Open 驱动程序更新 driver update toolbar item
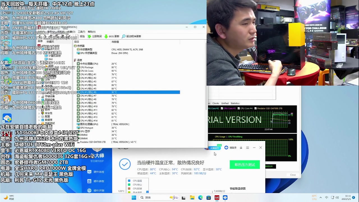Viewport: 359px width, 202px height. pyautogui.click(x=131, y=36)
